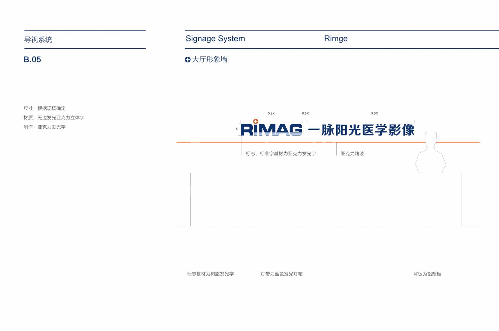The height and width of the screenshot is (331, 499).
Task: Click the 9.5X dimension label
Action: click(374, 113)
